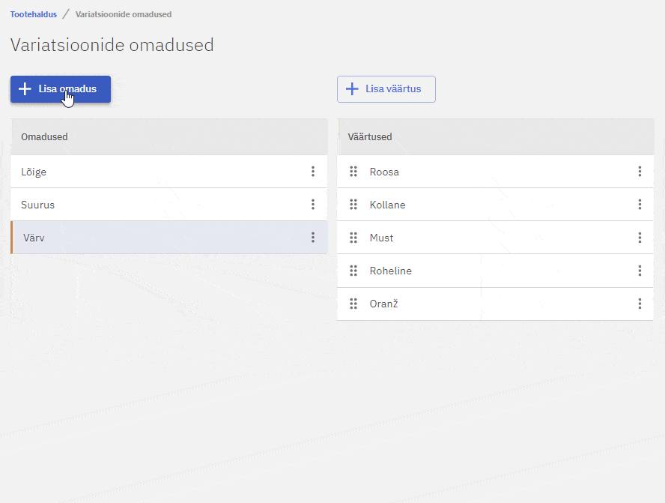The height and width of the screenshot is (503, 665).
Task: Open the three-dot menu for Roosa
Action: 640,172
